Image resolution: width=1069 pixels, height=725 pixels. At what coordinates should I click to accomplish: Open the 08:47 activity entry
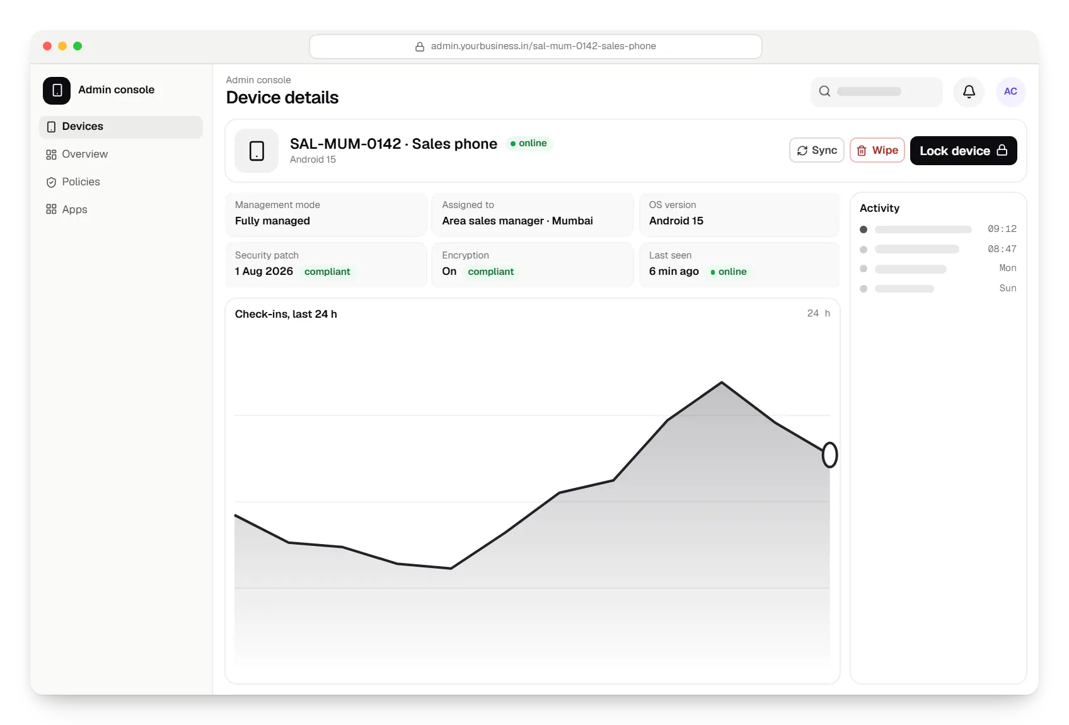tap(938, 249)
